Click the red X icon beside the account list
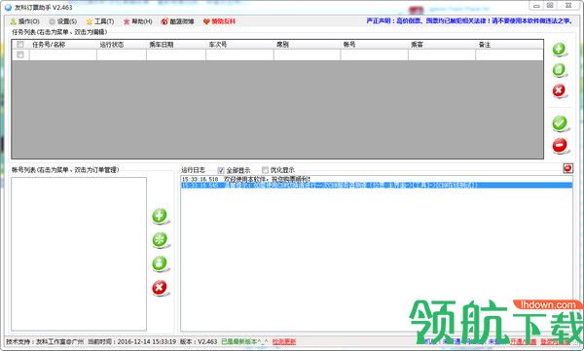Image resolution: width=584 pixels, height=351 pixels. point(160,288)
